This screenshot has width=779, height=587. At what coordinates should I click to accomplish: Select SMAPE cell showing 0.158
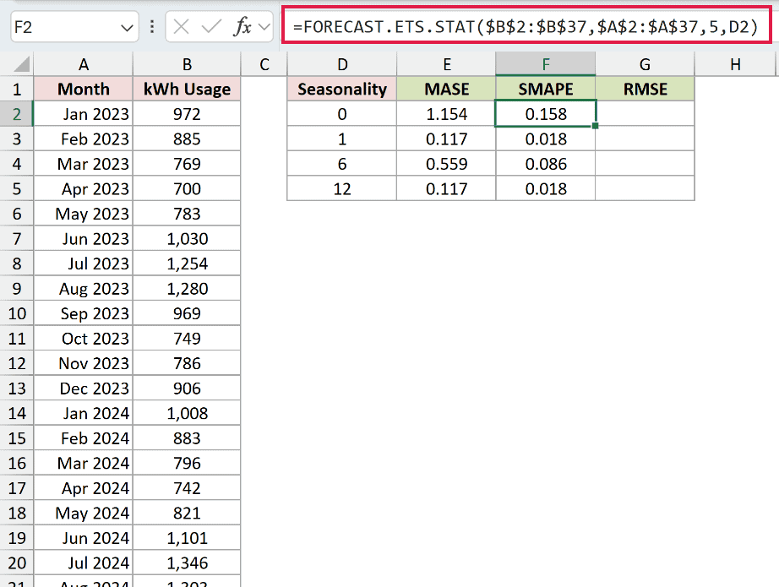(546, 114)
